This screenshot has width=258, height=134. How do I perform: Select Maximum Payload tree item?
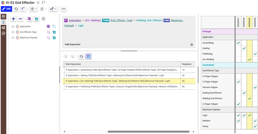[x=29, y=38]
